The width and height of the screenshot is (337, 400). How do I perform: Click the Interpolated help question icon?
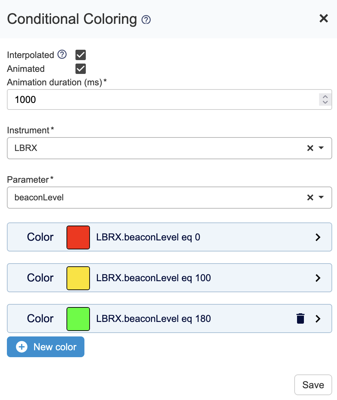[62, 55]
